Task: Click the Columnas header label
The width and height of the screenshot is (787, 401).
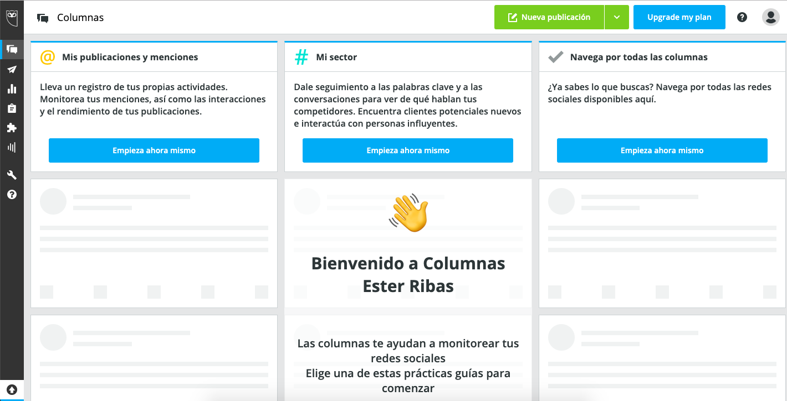Action: coord(80,17)
